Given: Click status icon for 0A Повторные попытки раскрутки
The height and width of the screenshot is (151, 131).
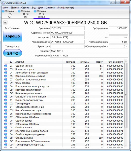Looking at the screenshot, I should [6, 86].
